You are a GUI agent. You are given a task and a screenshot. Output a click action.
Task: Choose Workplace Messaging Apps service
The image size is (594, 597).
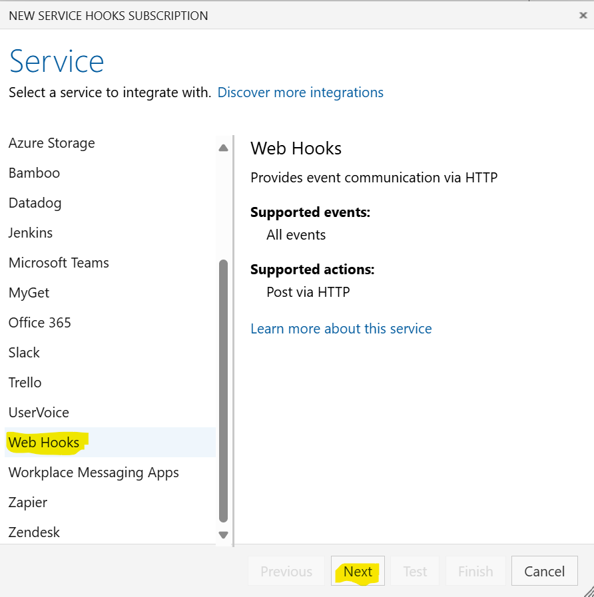pyautogui.click(x=94, y=473)
